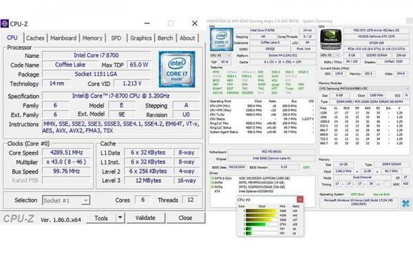Click the status icon of the INTEL MEMPEK NVMe drive
413x271 pixels.
point(212,183)
